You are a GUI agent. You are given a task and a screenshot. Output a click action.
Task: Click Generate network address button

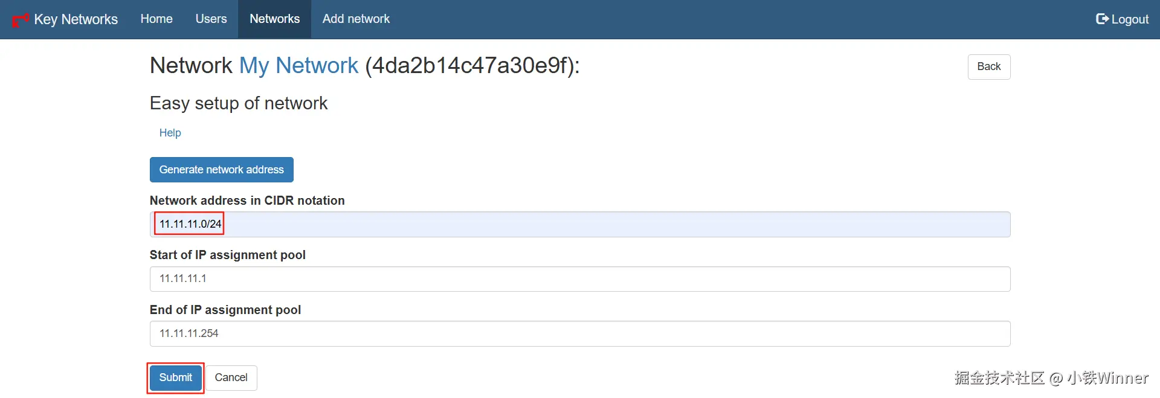click(x=221, y=170)
